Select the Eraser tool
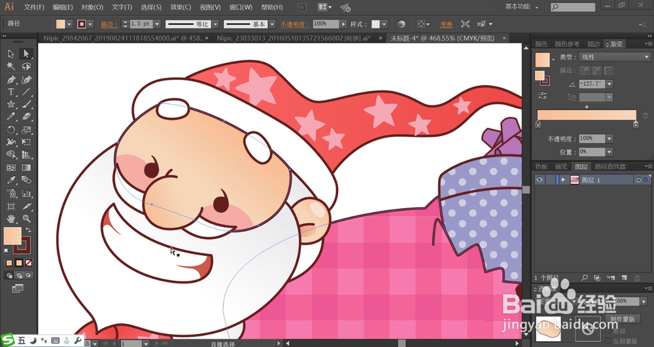The width and height of the screenshot is (654, 347). [x=26, y=117]
